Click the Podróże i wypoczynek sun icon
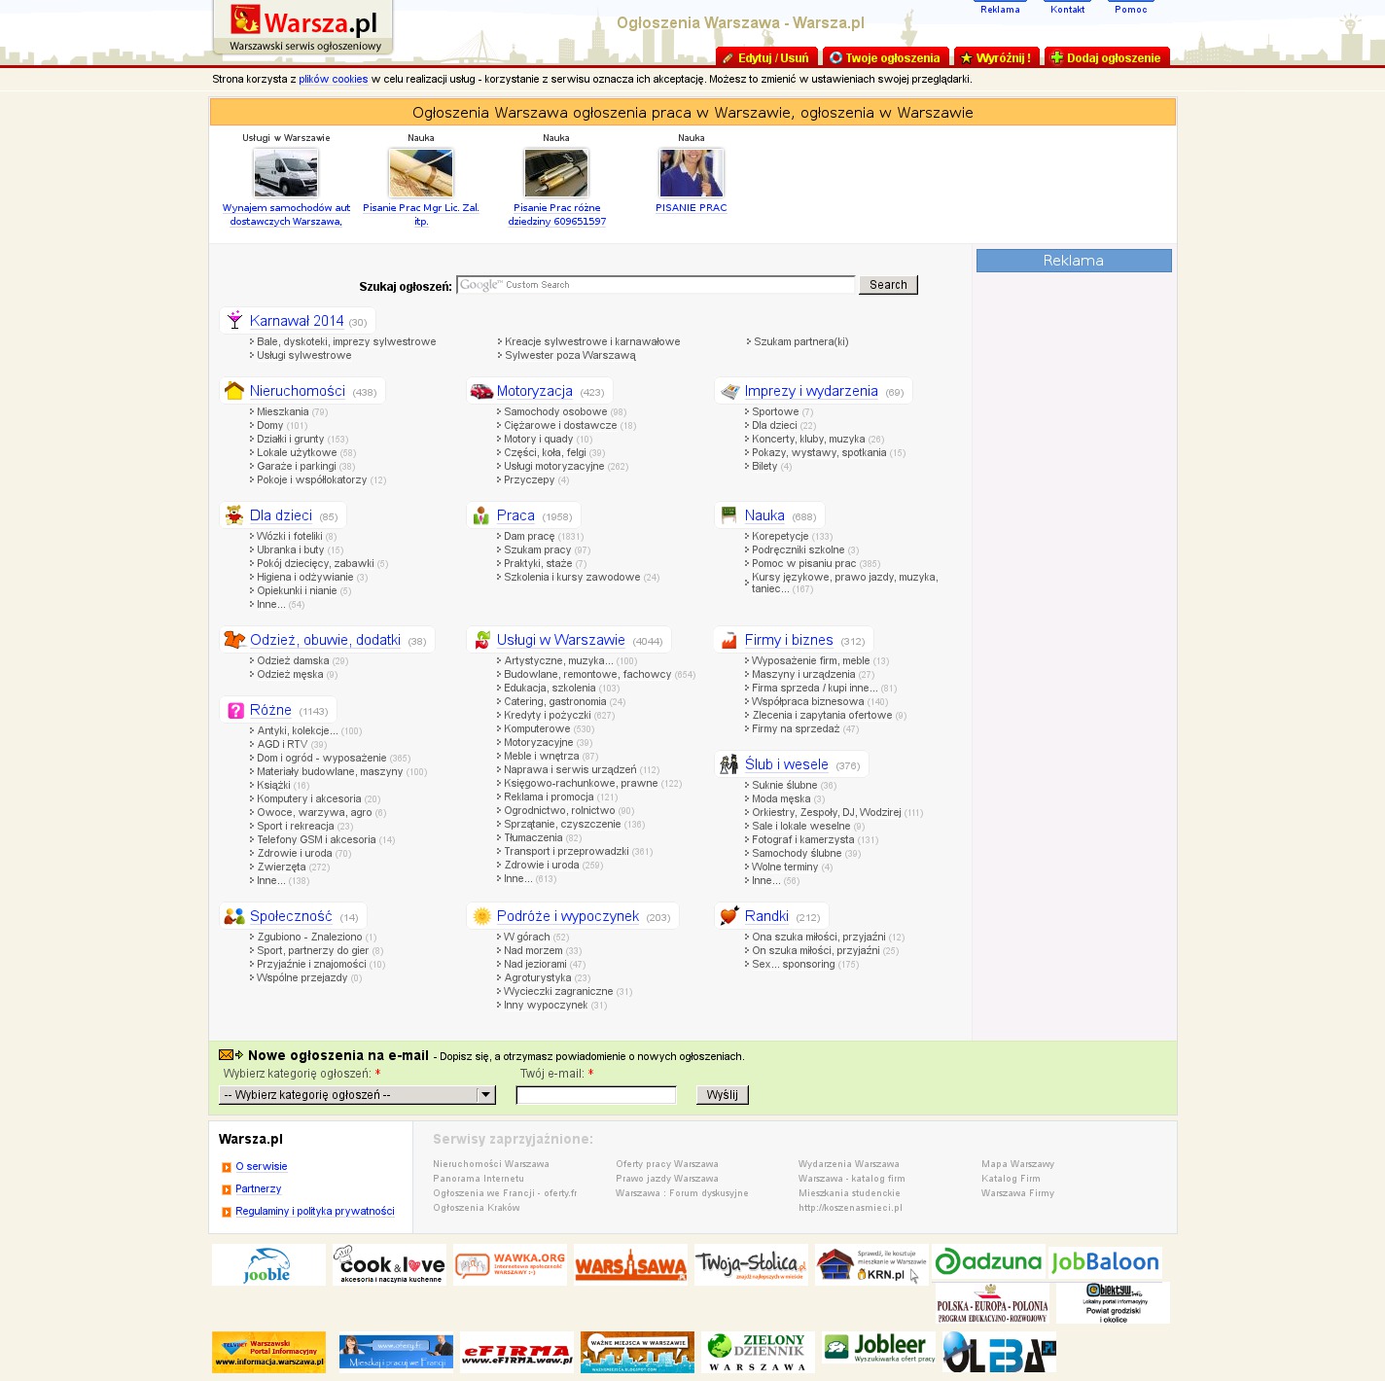 (481, 915)
